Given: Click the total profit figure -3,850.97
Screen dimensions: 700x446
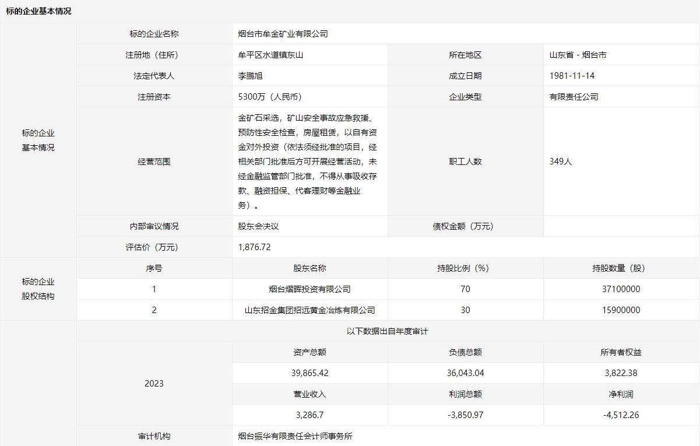Looking at the screenshot, I should click(x=465, y=415).
